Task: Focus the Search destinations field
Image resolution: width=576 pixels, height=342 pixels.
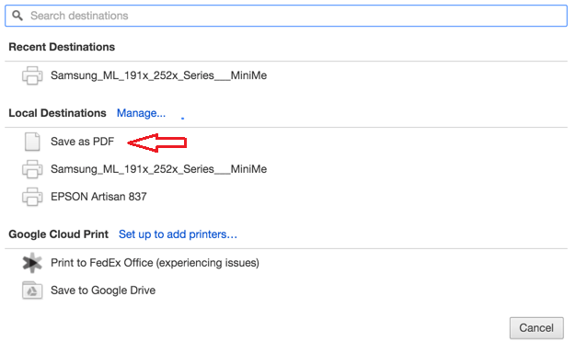Action: tap(286, 16)
